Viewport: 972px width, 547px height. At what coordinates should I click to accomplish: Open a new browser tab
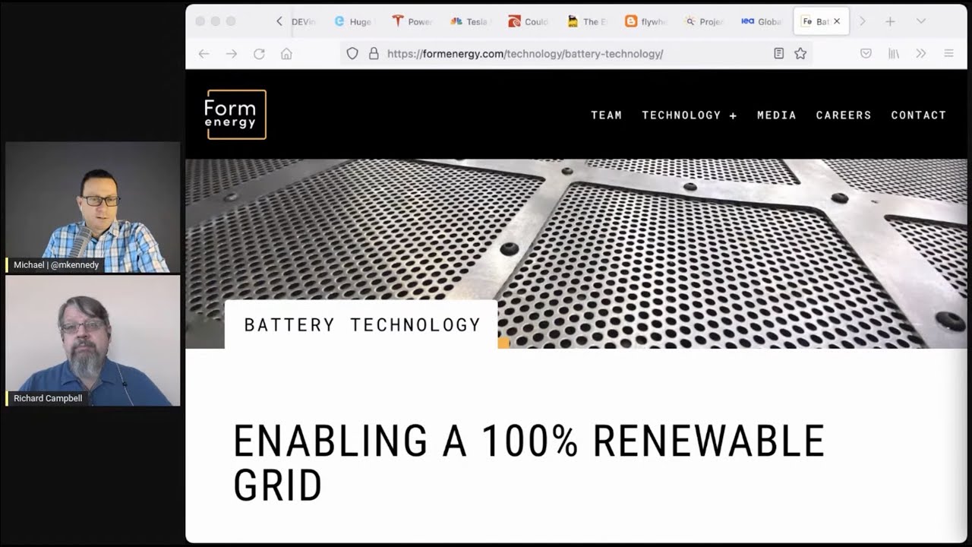coord(890,21)
